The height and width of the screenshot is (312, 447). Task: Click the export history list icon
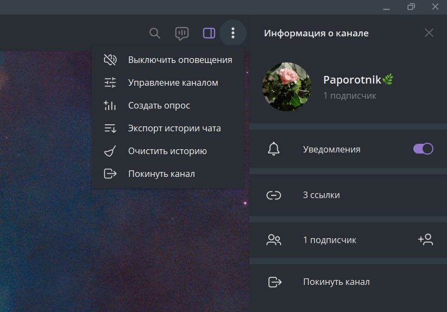coord(110,129)
